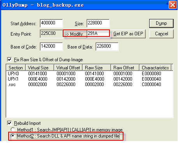Select Method2 search DLL & API radio
178x143 pixels.
pyautogui.click(x=13, y=136)
